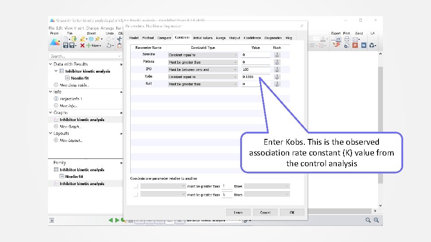This screenshot has height=242, width=431.
Task: Open Kobs constraint type dropdown
Action: coord(202,77)
